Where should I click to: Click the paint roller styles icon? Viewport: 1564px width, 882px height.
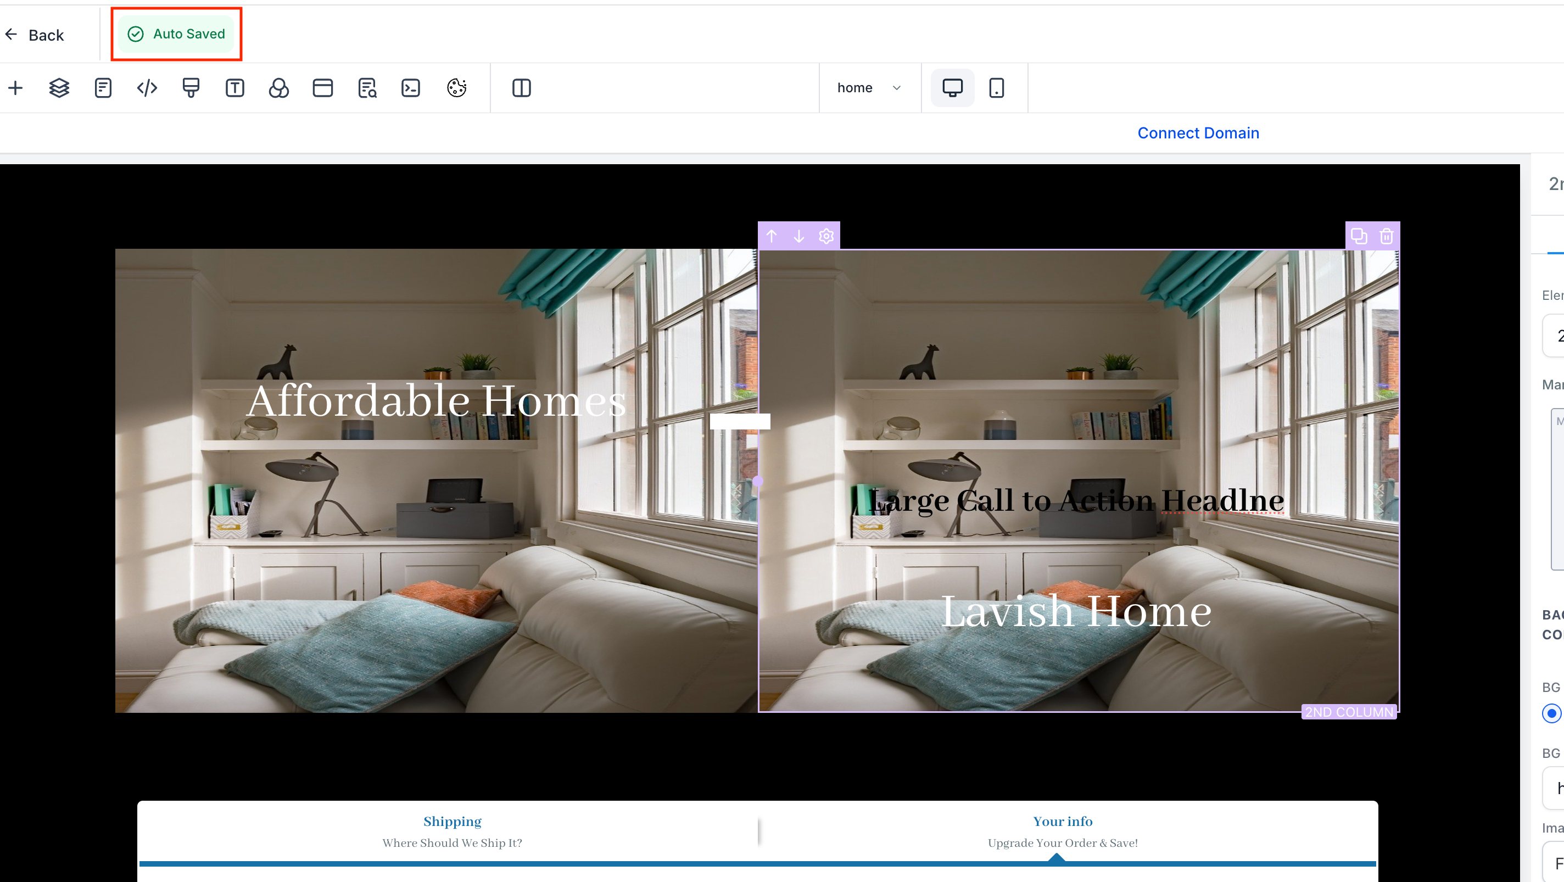(x=191, y=88)
